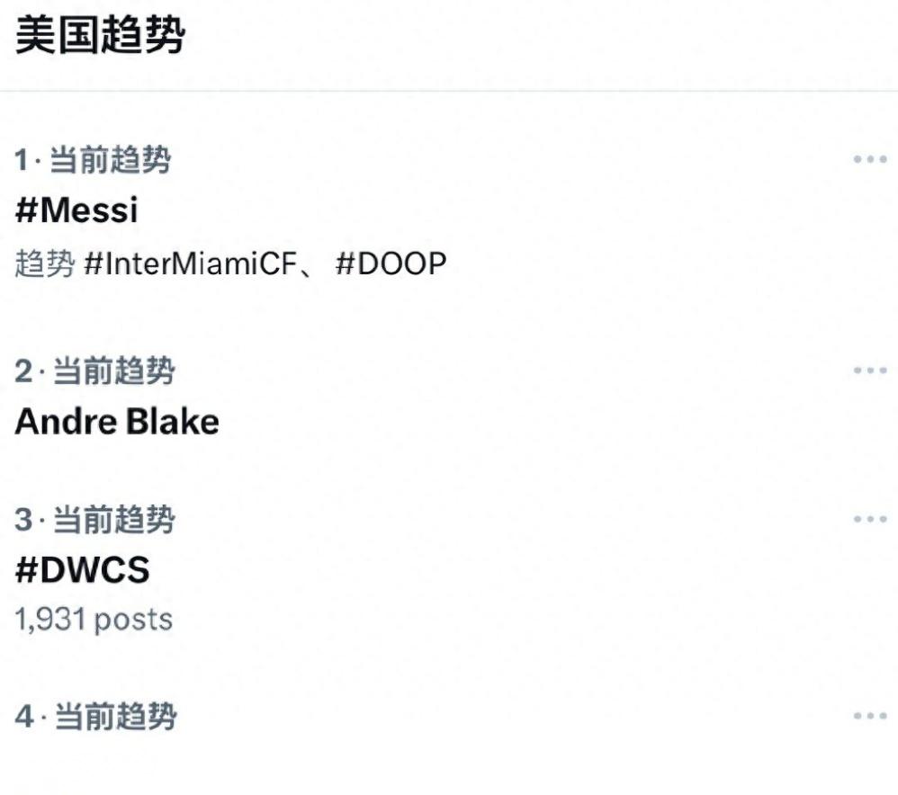
Task: Click rank number 1 above #Messi
Action: (22, 162)
